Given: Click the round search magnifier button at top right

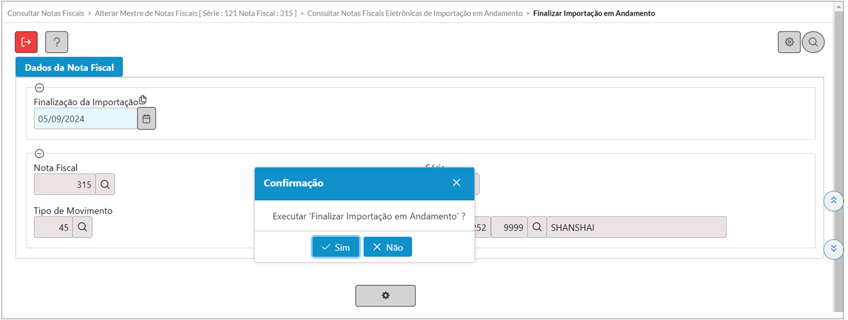Looking at the screenshot, I should click(813, 42).
